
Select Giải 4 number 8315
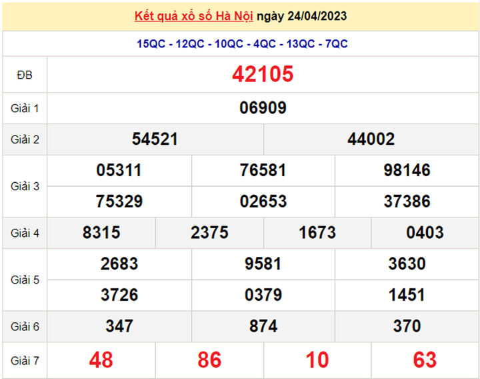pos(101,233)
